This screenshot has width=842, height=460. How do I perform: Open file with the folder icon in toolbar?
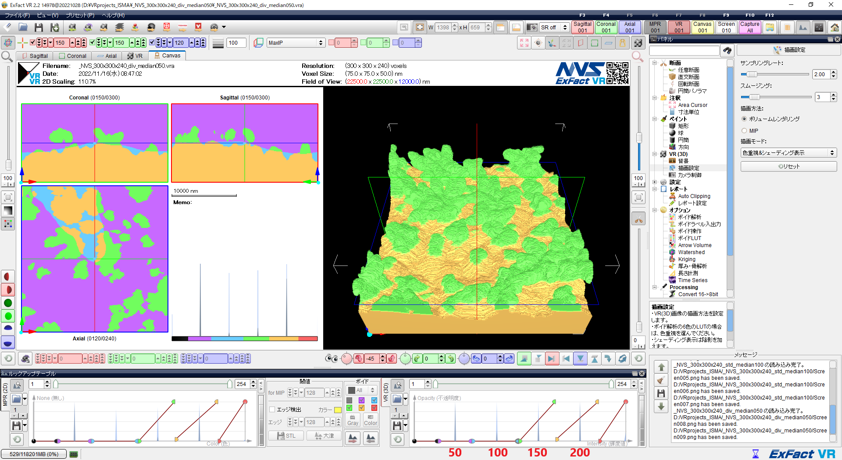[x=23, y=28]
